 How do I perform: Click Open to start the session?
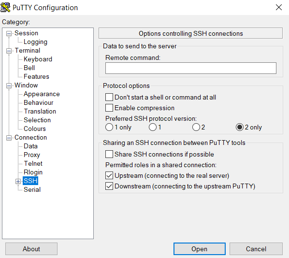(200, 249)
